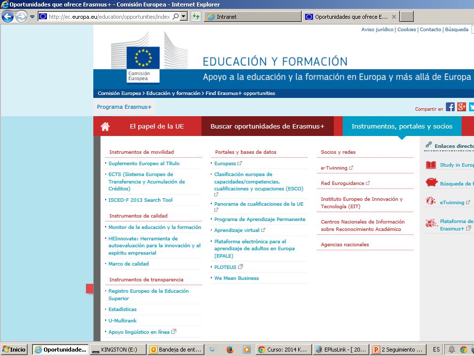The width and height of the screenshot is (474, 356).
Task: Open the El papel de la UE menu
Action: tap(157, 126)
